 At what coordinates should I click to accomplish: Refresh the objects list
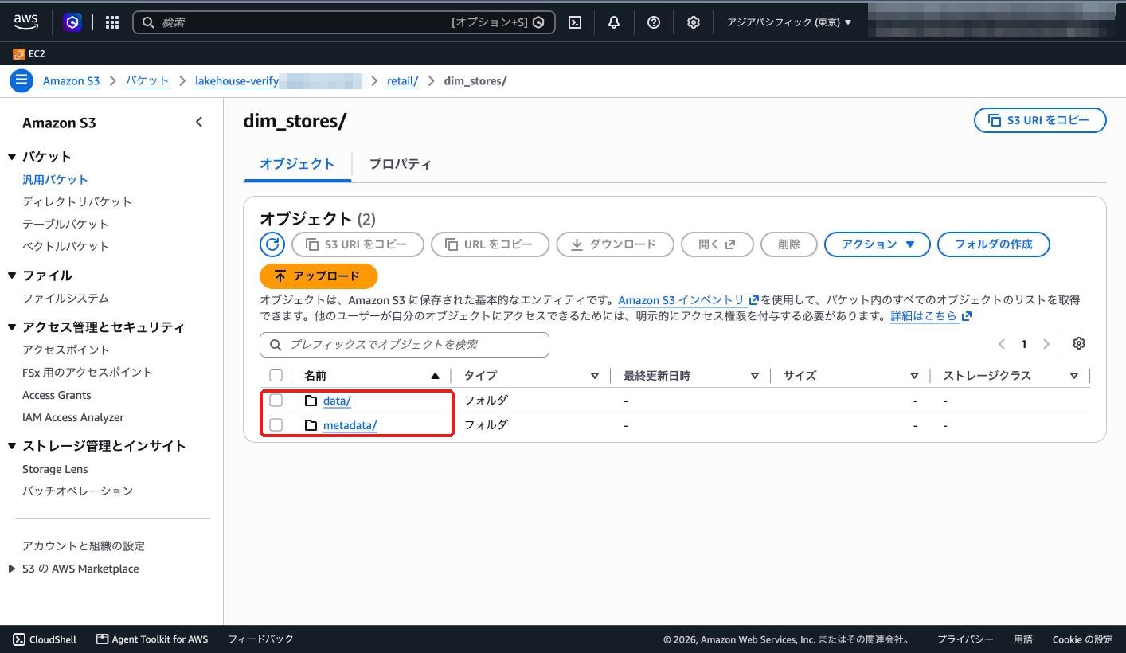[x=272, y=244]
